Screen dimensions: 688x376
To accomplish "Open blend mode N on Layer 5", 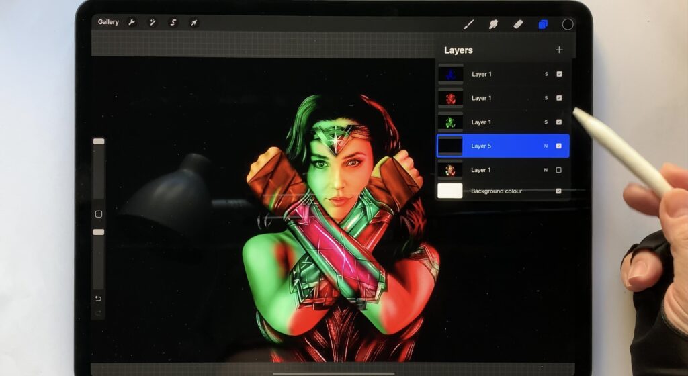I will pyautogui.click(x=546, y=146).
